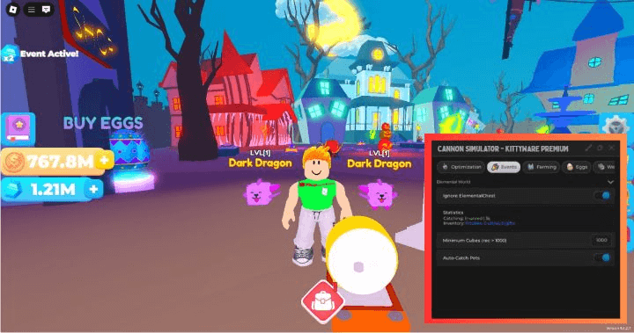Click the Kittyware window maximize icon

click(600, 148)
